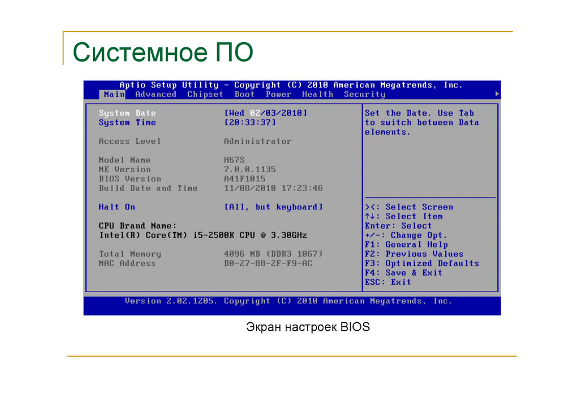Screen dimensions: 584x413
Task: Click the Administrator value
Action: (258, 141)
